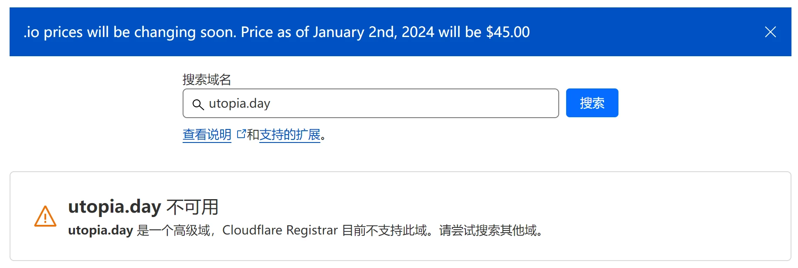Click the 请尝试搜索其他域 sentence
Screen dimensions: 798x268
(488, 230)
